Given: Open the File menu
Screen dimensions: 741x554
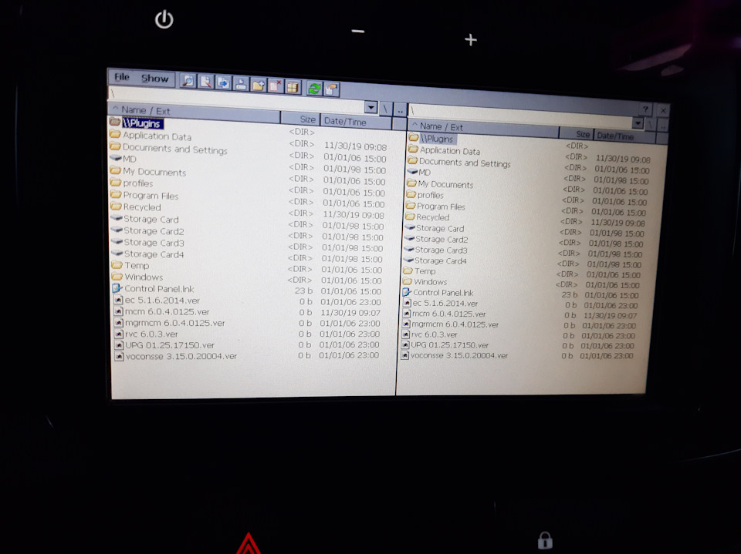Looking at the screenshot, I should (122, 77).
